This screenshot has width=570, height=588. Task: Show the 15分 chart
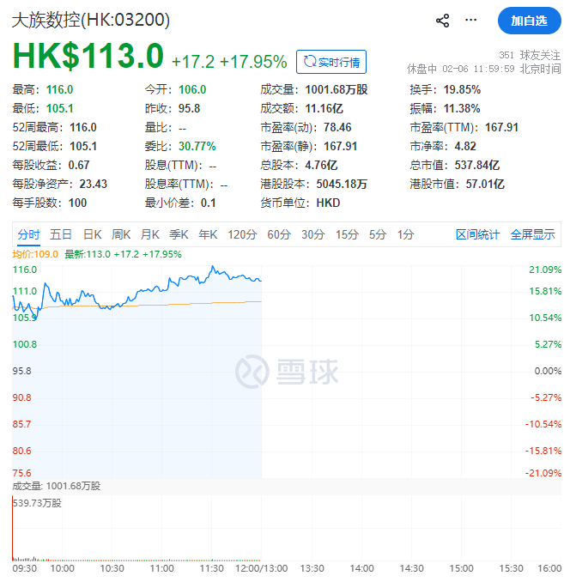click(x=347, y=234)
